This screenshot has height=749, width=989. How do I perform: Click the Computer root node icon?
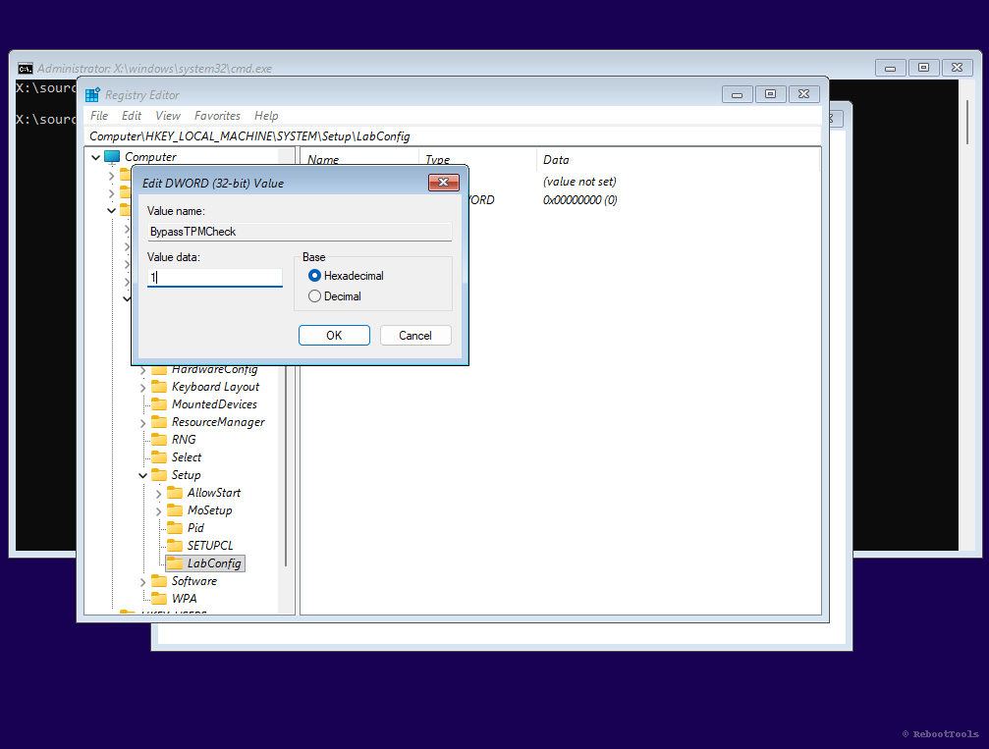click(x=112, y=157)
